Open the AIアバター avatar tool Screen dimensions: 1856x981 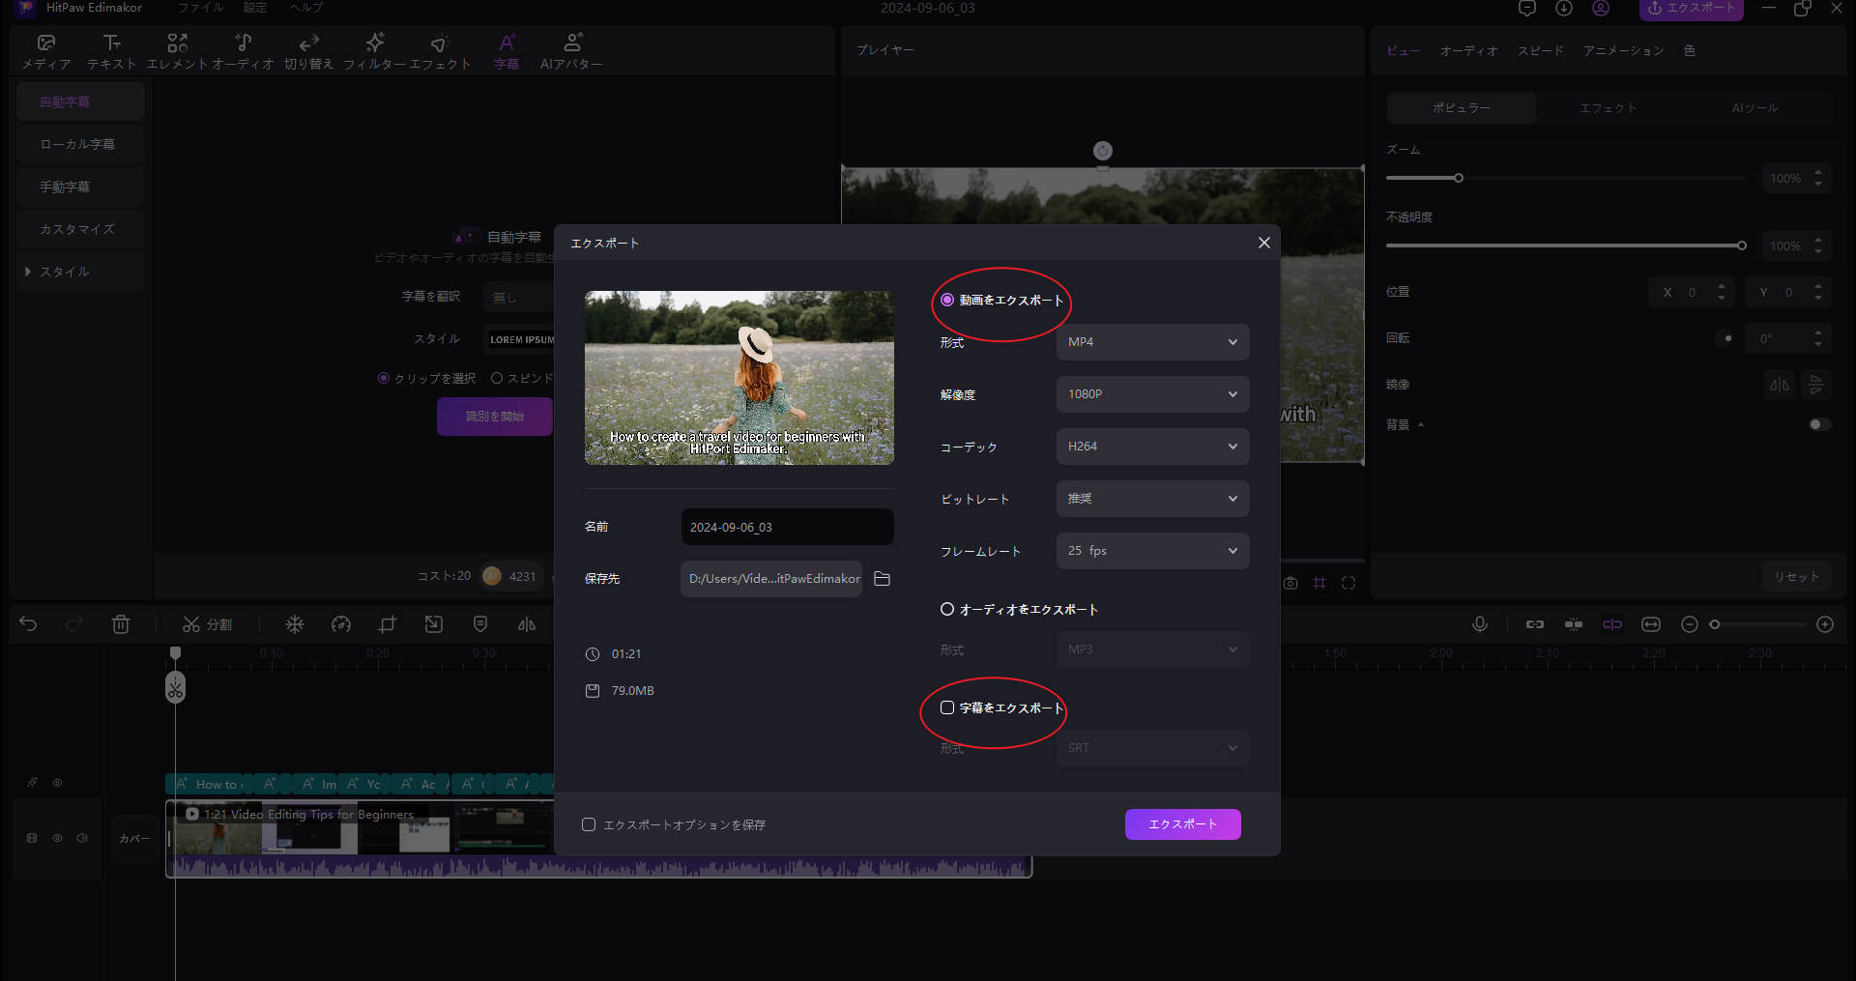pyautogui.click(x=571, y=51)
